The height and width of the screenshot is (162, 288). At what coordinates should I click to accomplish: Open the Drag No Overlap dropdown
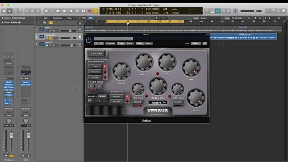238,18
